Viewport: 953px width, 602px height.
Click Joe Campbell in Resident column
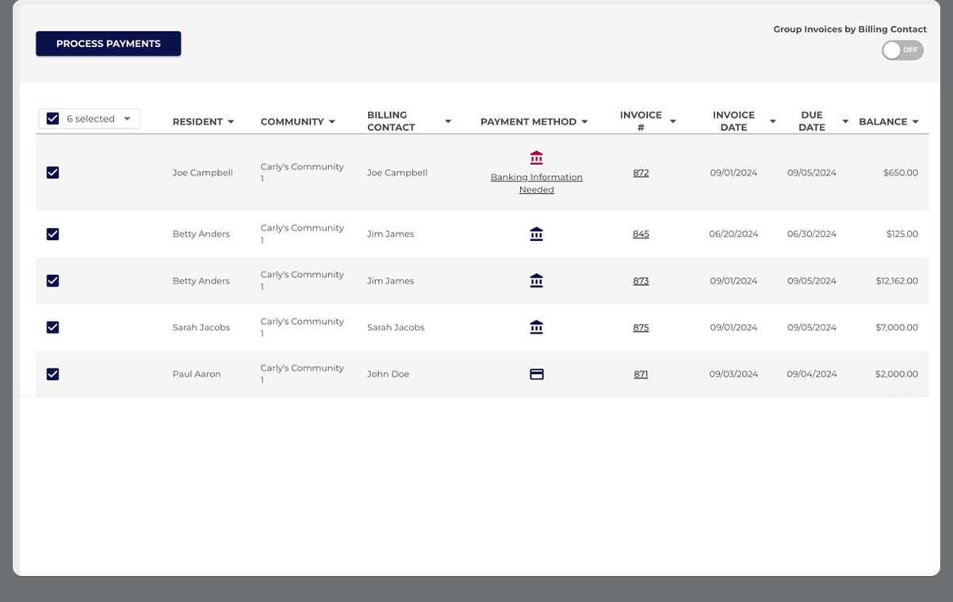point(203,173)
